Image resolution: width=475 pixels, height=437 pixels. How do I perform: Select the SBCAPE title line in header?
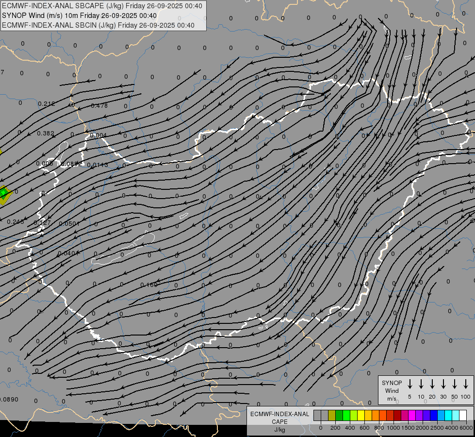tap(102, 6)
